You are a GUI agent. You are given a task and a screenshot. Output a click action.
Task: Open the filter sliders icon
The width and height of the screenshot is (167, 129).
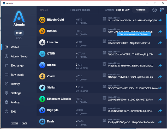pos(162,10)
